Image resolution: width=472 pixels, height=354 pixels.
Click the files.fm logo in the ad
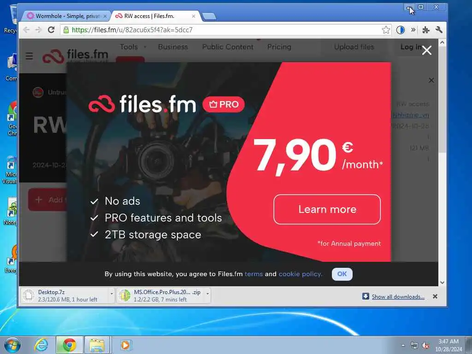click(x=142, y=104)
